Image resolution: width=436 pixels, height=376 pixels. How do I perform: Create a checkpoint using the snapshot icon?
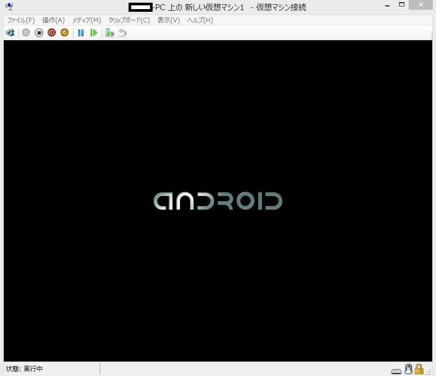pos(110,33)
